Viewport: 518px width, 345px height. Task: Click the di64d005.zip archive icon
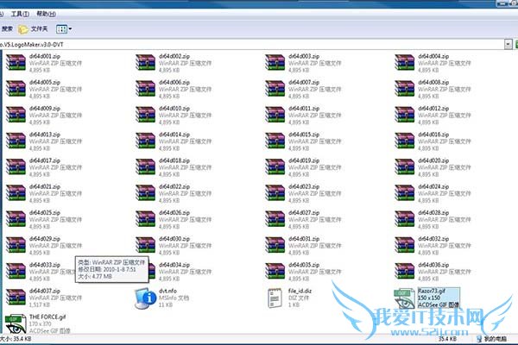16,89
